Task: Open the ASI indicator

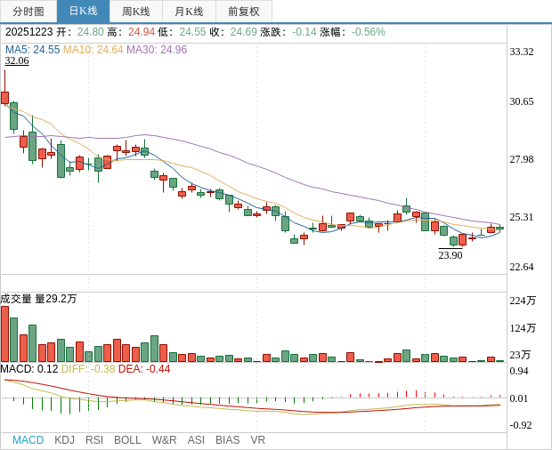Action: [196, 440]
